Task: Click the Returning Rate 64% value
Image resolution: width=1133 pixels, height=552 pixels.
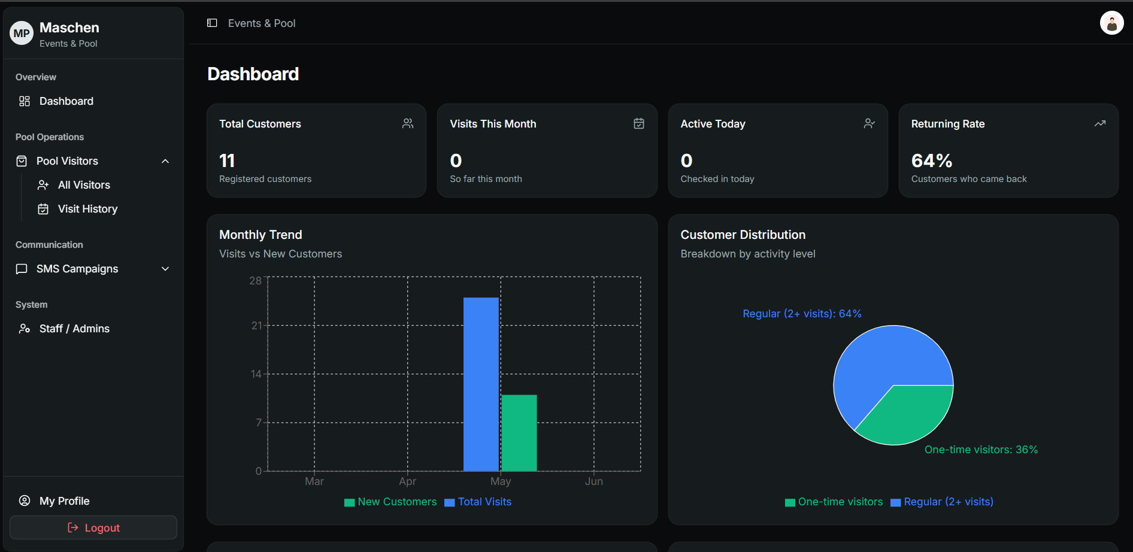Action: tap(932, 160)
